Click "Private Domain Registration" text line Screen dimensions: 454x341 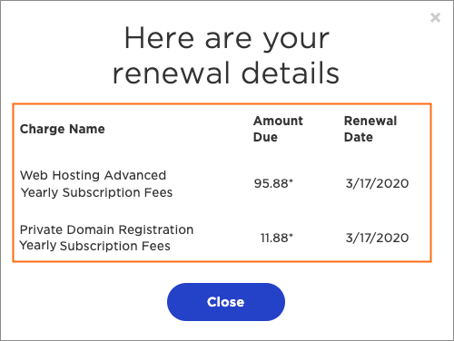pyautogui.click(x=106, y=229)
